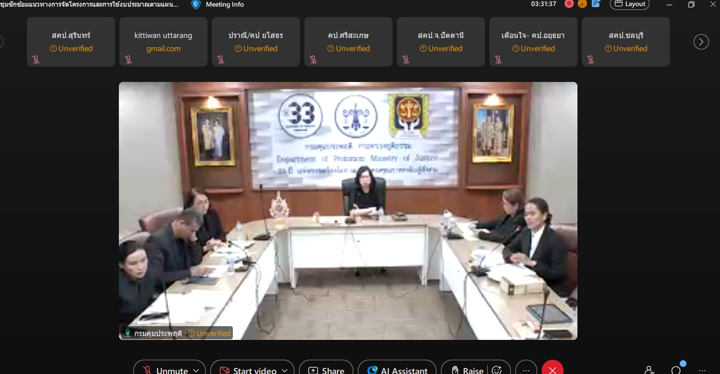Start video camera
720x374 pixels.
(248, 370)
